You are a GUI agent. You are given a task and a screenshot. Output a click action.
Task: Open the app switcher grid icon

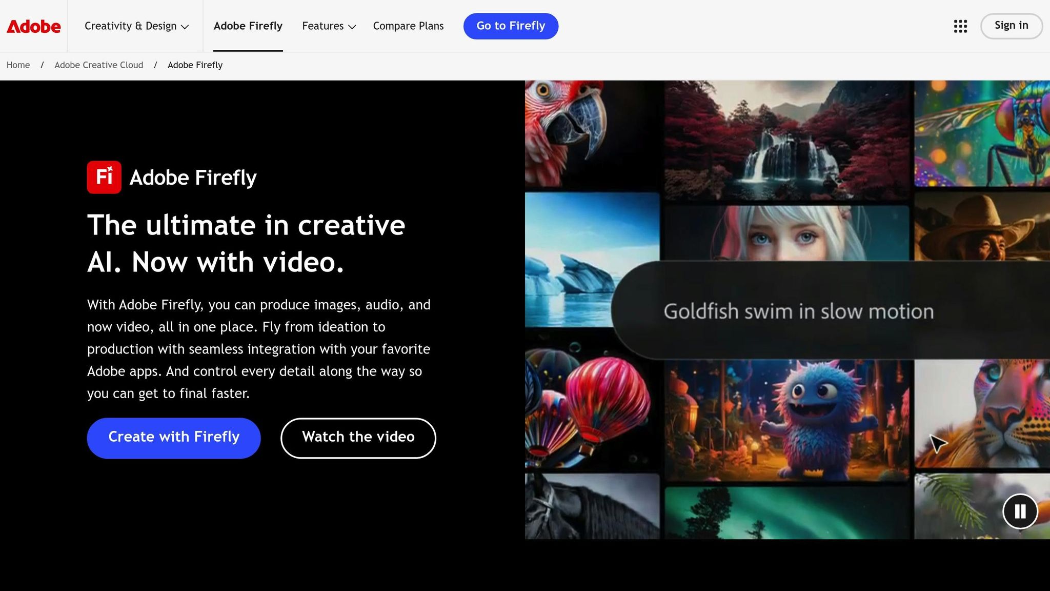[960, 26]
